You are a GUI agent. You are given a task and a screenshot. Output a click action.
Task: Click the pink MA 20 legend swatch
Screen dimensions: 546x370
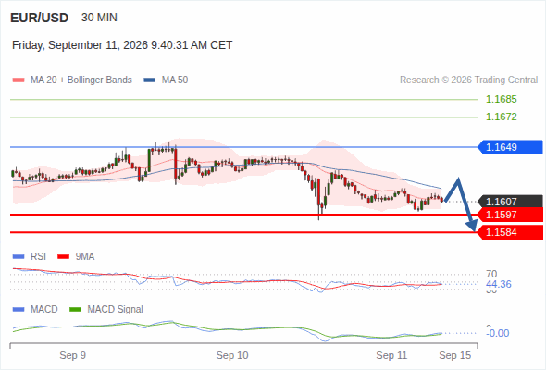[19, 80]
